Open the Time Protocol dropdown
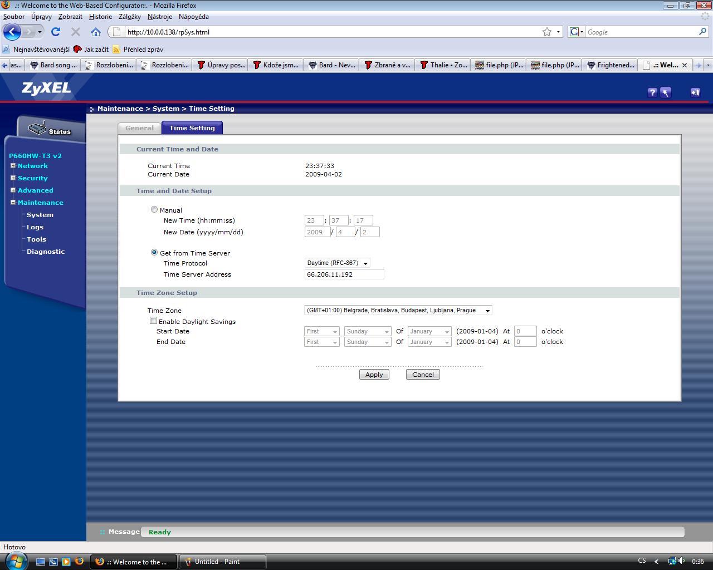This screenshot has width=713, height=570. [x=338, y=263]
